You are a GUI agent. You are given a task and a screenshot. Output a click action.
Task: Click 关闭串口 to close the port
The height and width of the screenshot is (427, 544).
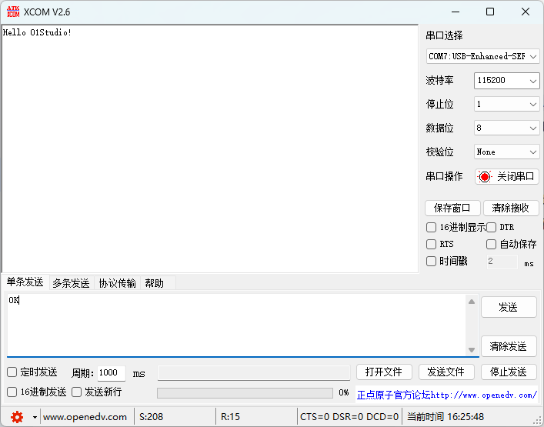[x=506, y=176]
